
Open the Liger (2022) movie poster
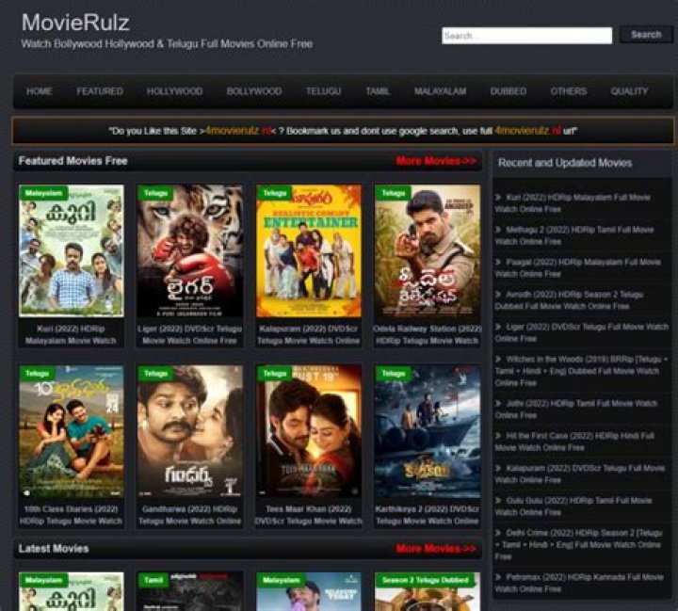189,251
